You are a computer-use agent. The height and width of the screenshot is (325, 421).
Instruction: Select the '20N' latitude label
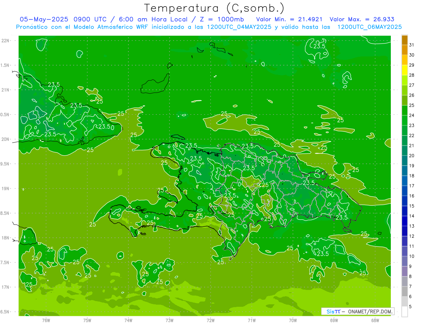coord(5,139)
